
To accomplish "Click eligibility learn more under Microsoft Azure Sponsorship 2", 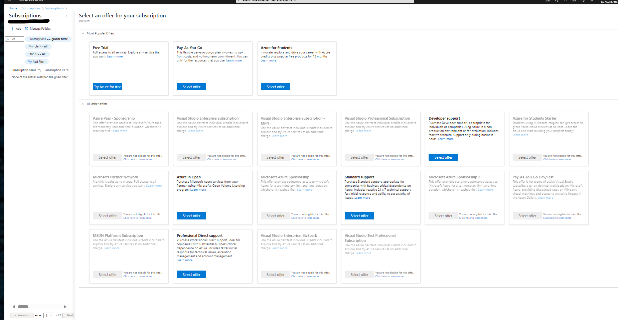I will 473,218.
